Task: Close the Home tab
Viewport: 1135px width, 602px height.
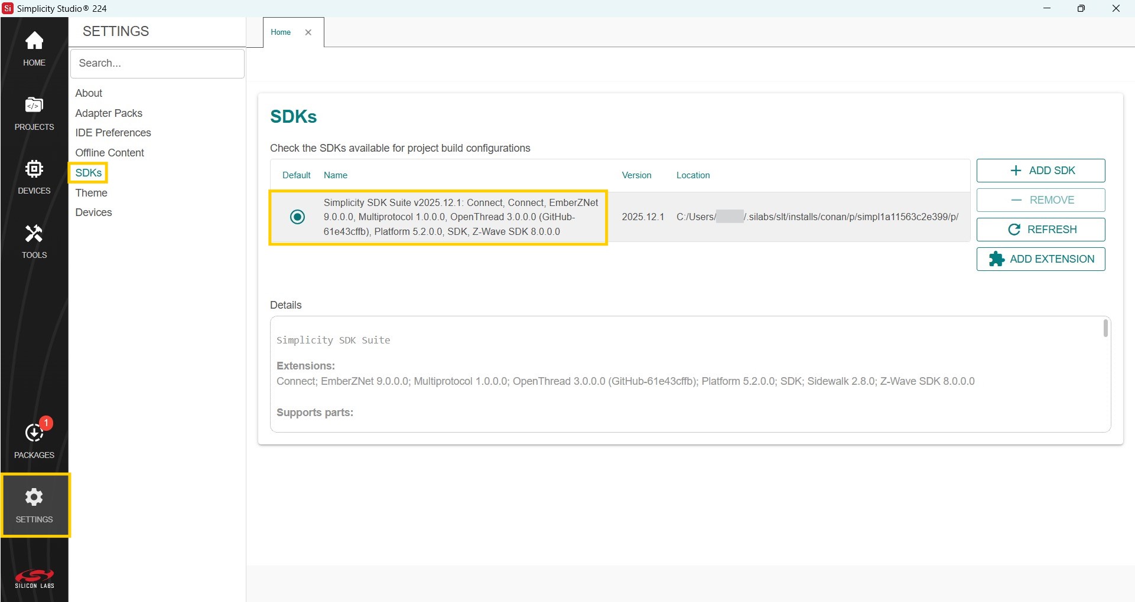Action: (308, 32)
